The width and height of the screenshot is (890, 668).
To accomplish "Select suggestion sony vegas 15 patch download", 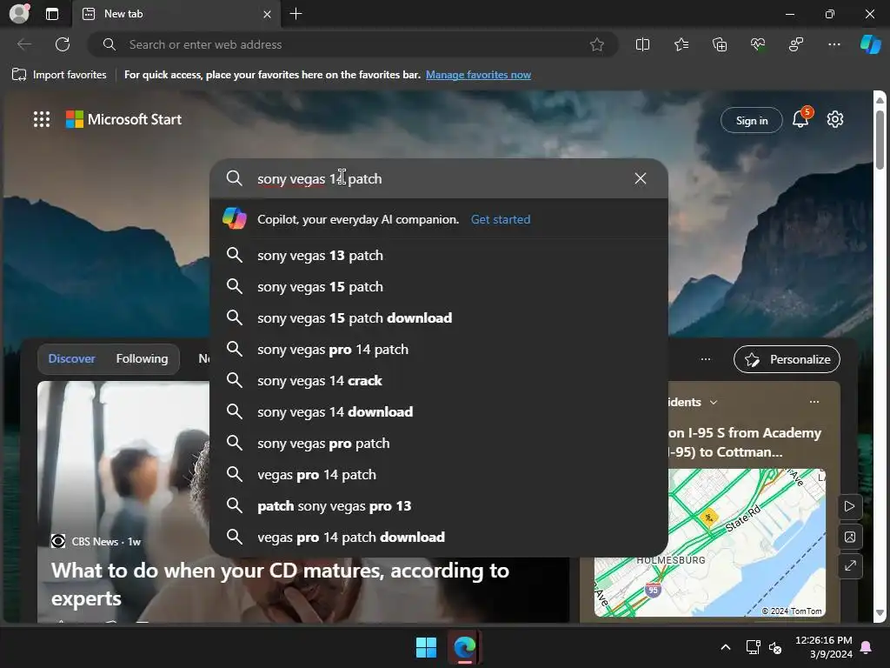I will pyautogui.click(x=438, y=317).
